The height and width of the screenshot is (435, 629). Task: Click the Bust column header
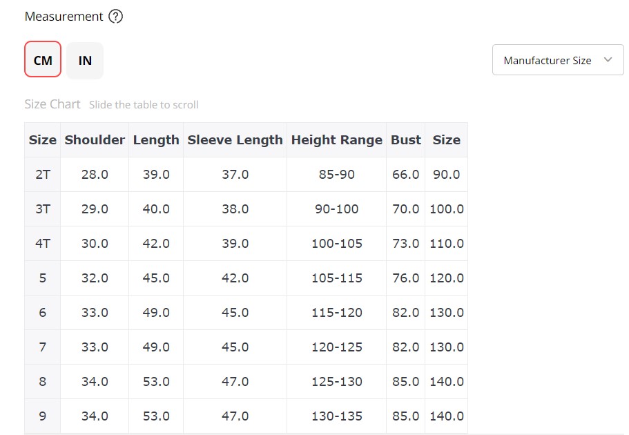coord(405,139)
